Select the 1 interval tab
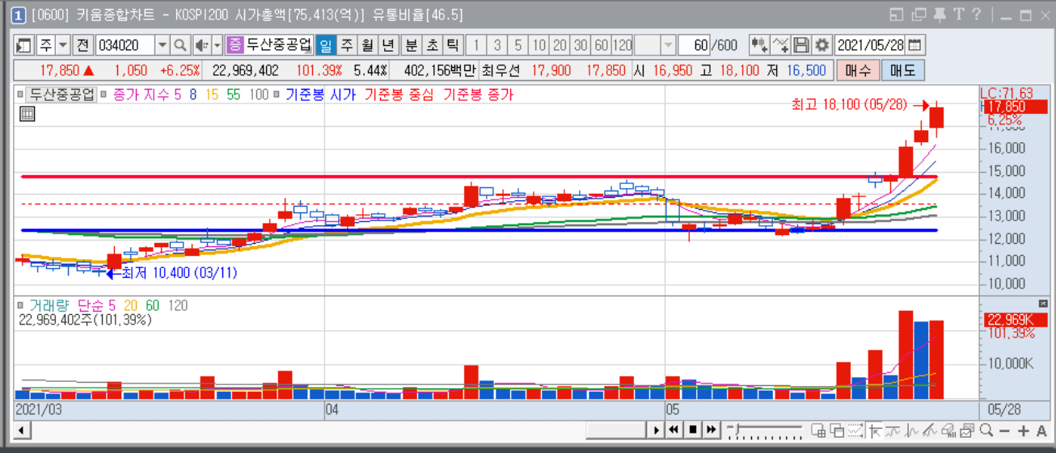The height and width of the screenshot is (453, 1056). click(x=475, y=45)
